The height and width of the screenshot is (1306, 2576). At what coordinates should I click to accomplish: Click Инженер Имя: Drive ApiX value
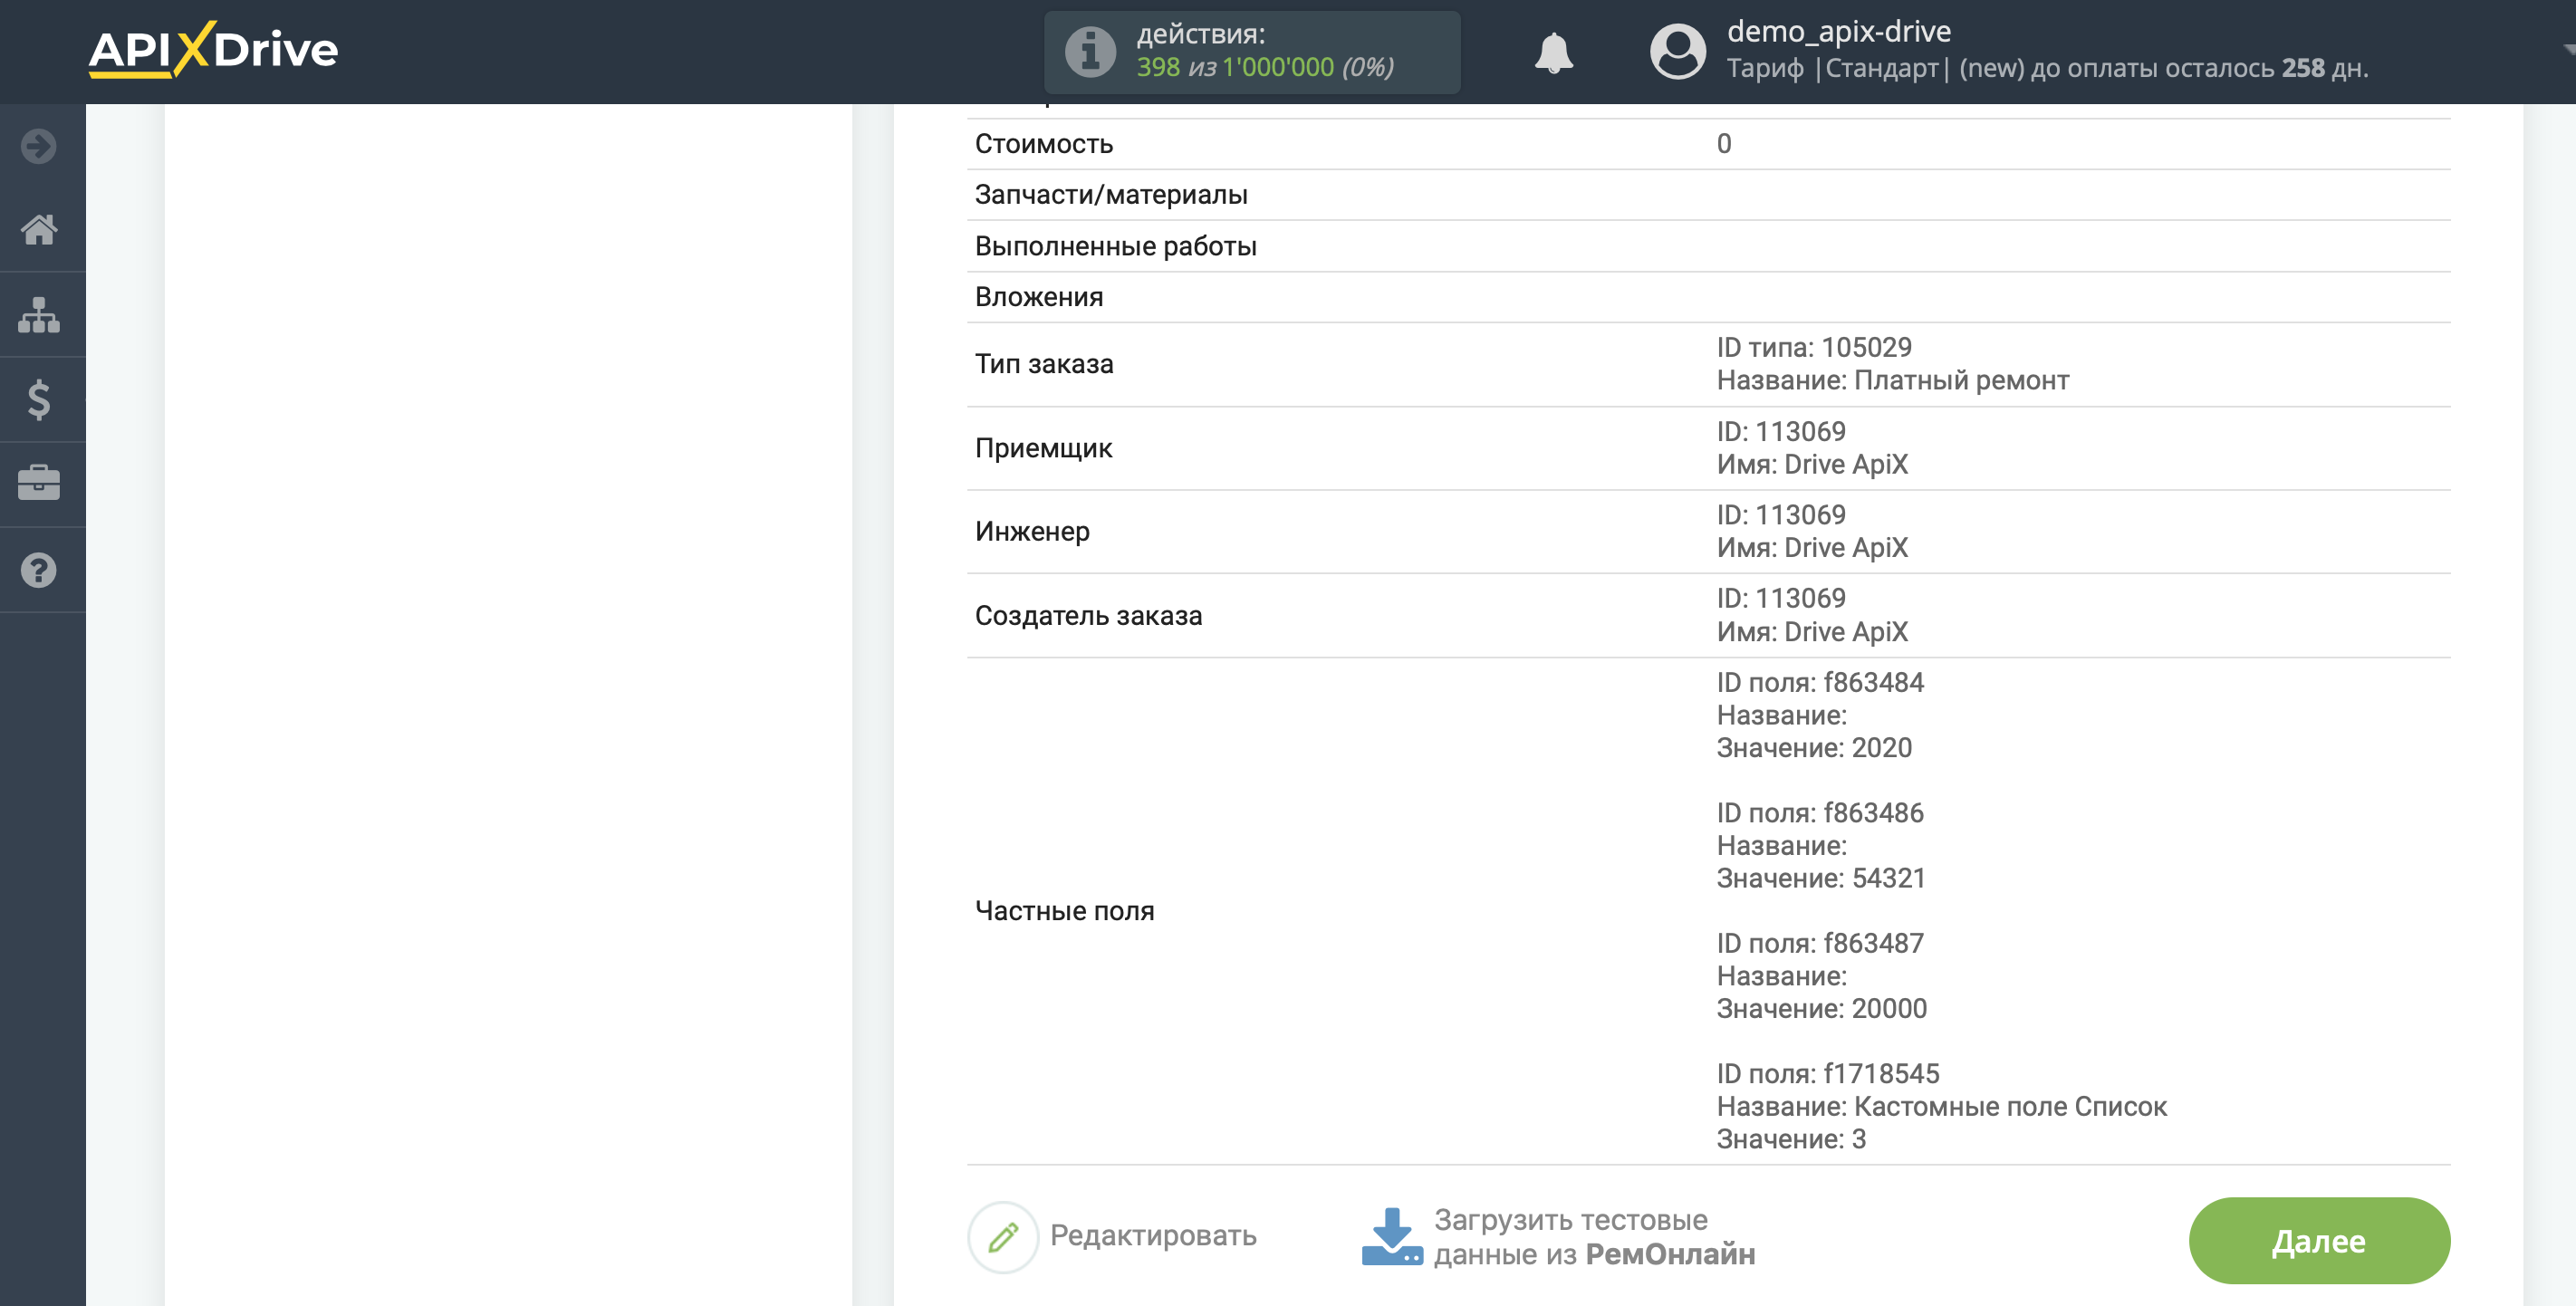[x=1812, y=548]
